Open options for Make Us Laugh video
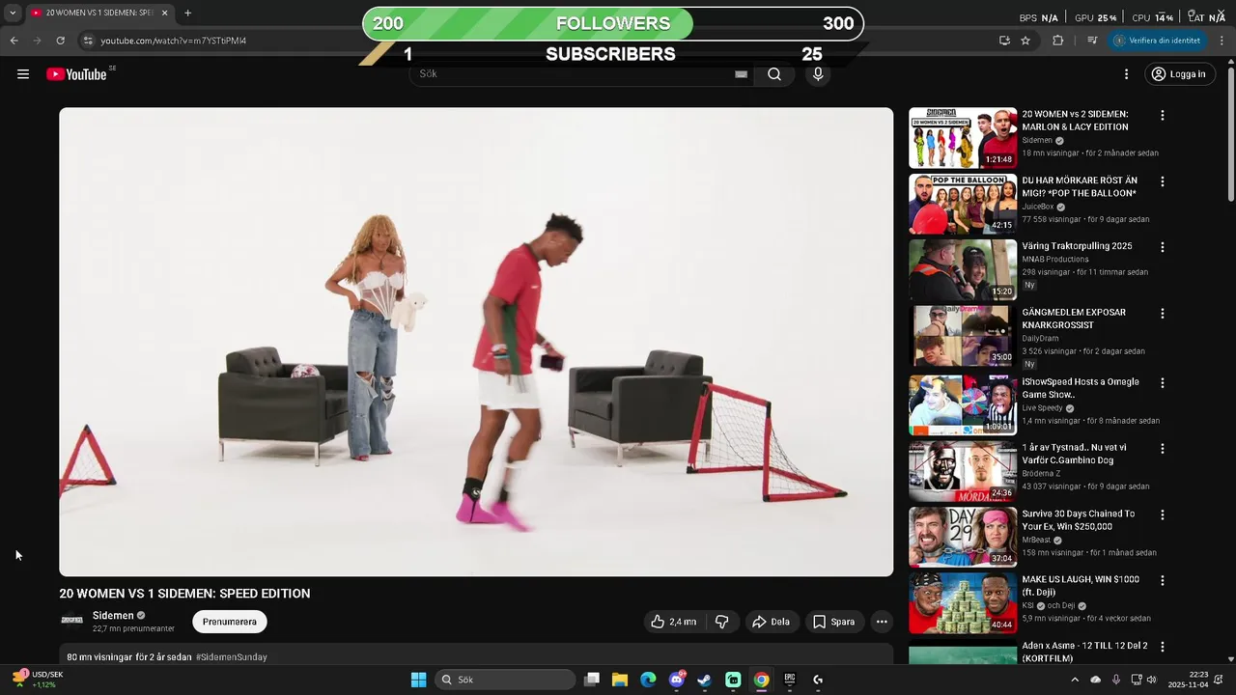Viewport: 1236px width, 695px height. [x=1163, y=581]
